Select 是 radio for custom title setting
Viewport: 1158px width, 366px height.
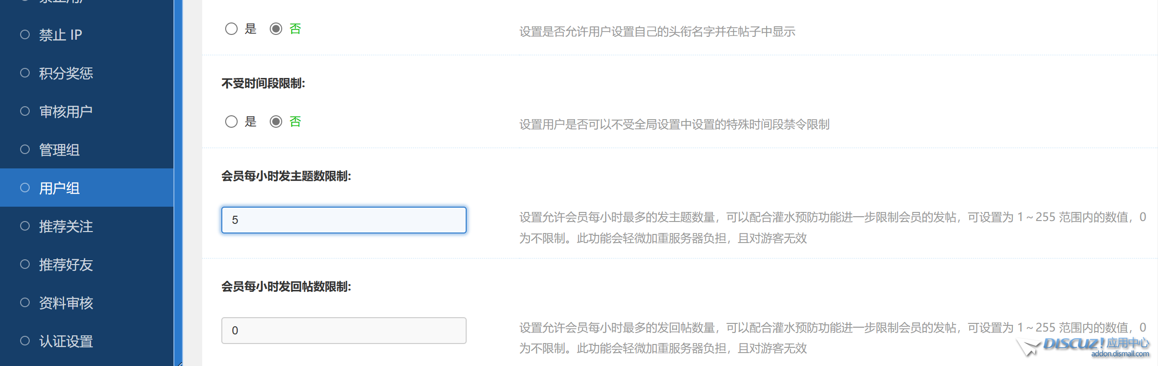point(231,29)
